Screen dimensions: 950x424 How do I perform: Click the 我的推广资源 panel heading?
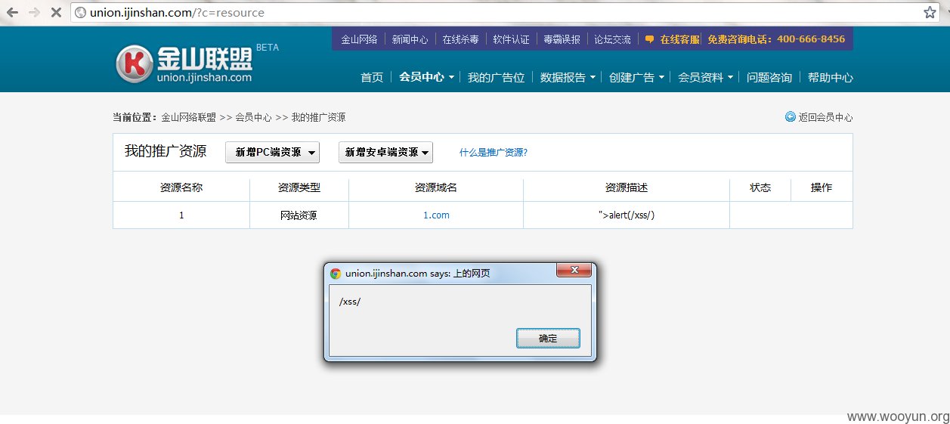(x=166, y=151)
